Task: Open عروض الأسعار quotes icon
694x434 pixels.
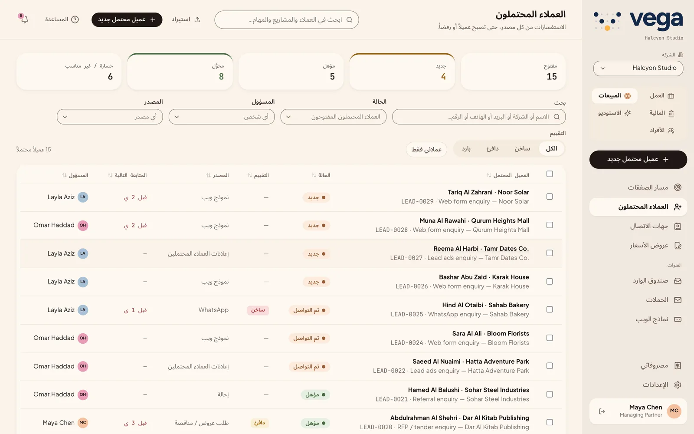Action: coord(678,246)
